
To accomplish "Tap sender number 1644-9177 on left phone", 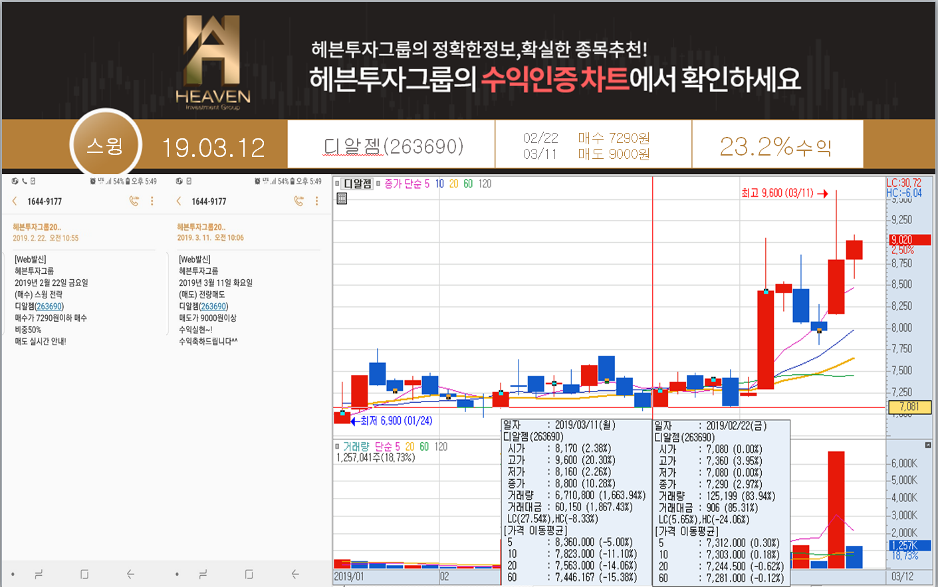I will (45, 201).
